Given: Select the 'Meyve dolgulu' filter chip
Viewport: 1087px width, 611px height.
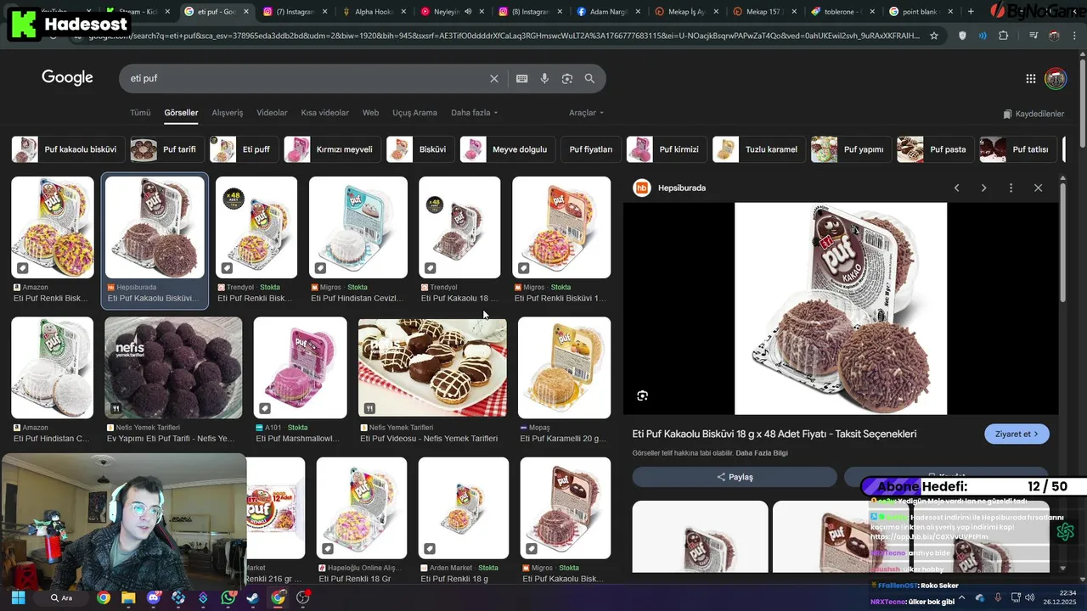Looking at the screenshot, I should [x=508, y=149].
